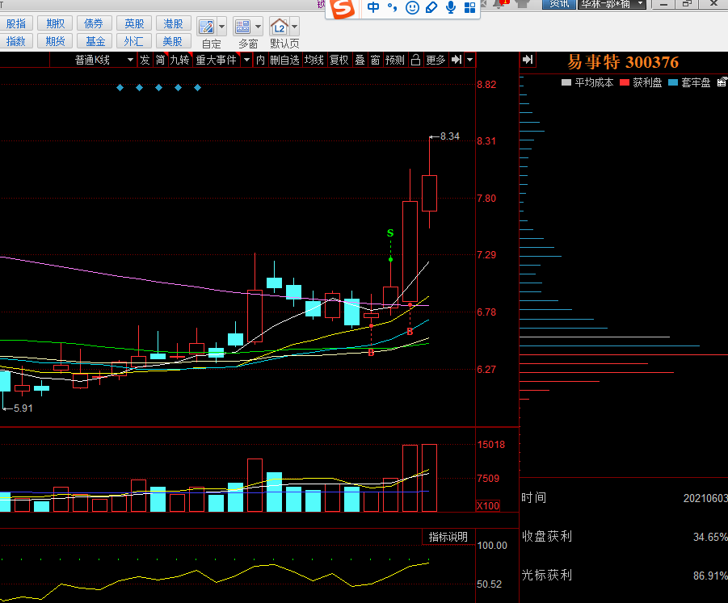Open the 多窗 multi-window icon
Screen dimensions: 728x603
point(243,27)
